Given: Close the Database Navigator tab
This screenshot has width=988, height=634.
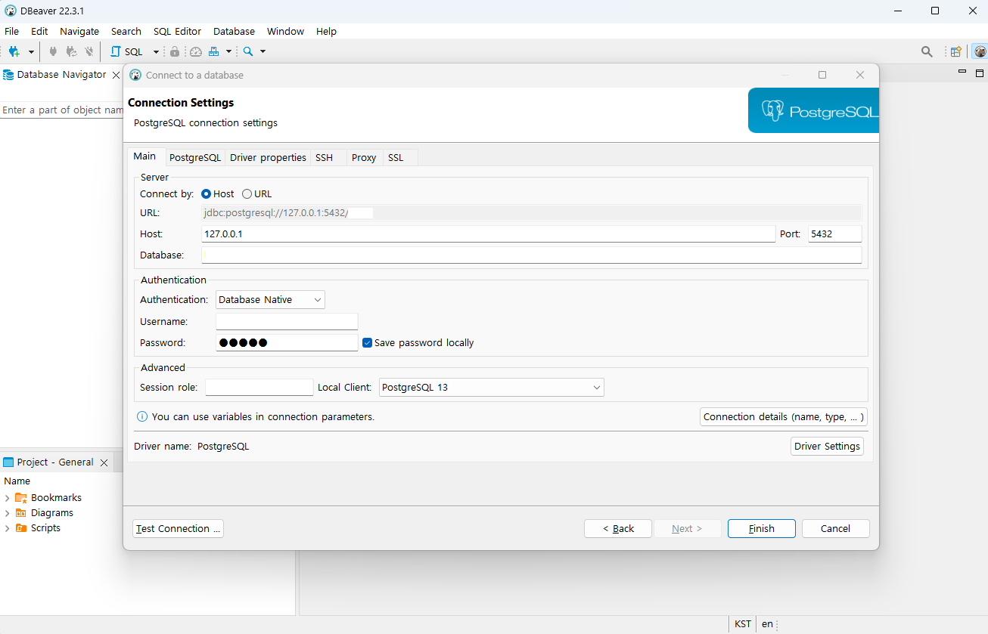Looking at the screenshot, I should (x=116, y=75).
